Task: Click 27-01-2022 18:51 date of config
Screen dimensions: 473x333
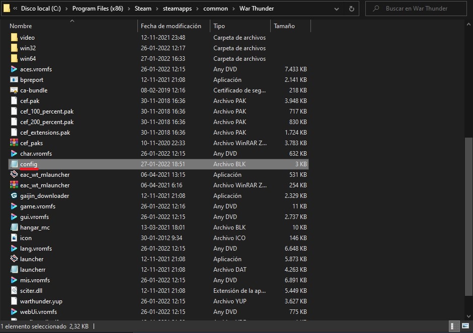Action: (163, 164)
